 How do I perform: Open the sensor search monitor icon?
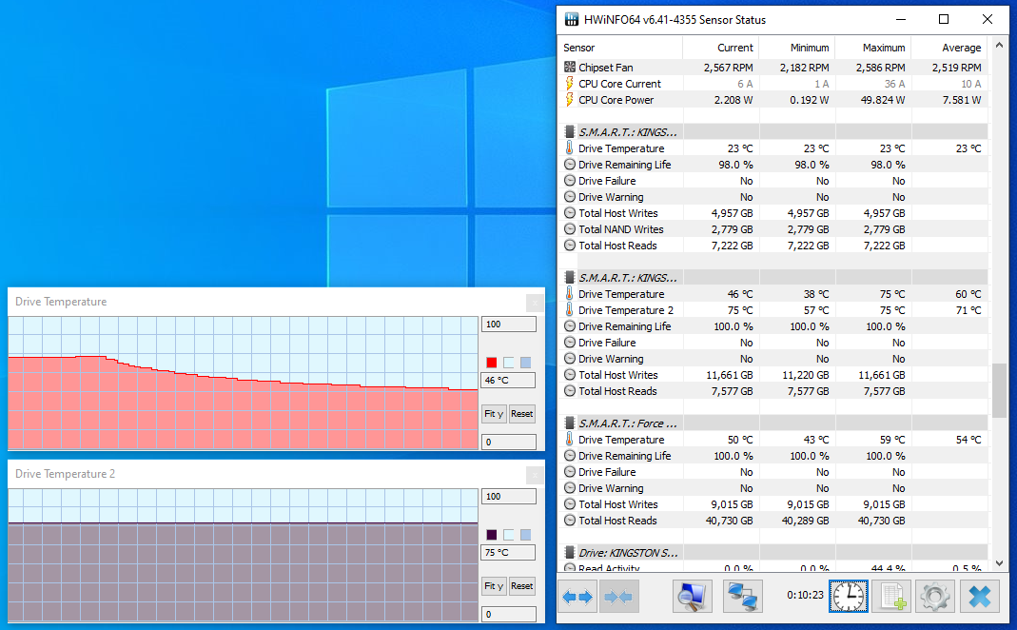pyautogui.click(x=692, y=597)
